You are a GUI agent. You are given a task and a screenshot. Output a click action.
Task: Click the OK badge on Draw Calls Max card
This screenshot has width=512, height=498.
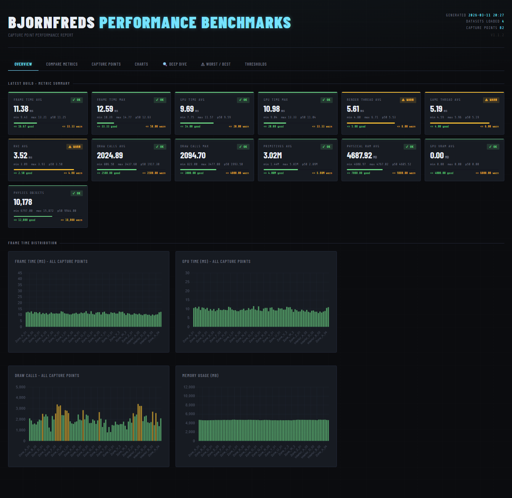pos(243,147)
